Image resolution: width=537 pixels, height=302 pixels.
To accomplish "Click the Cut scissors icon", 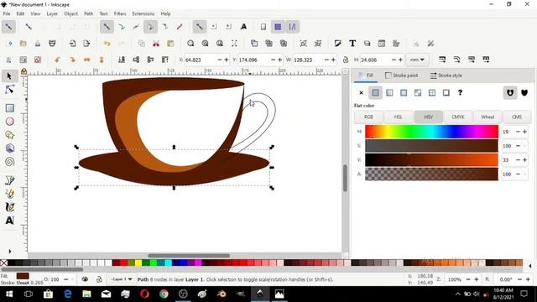I will pos(156,44).
